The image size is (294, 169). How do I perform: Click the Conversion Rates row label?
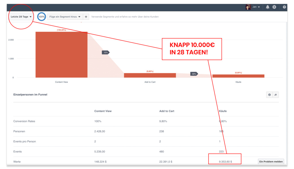tap(24, 121)
